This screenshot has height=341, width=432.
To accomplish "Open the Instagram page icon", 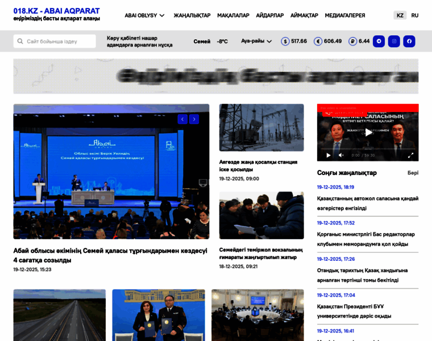I will pyautogui.click(x=394, y=41).
